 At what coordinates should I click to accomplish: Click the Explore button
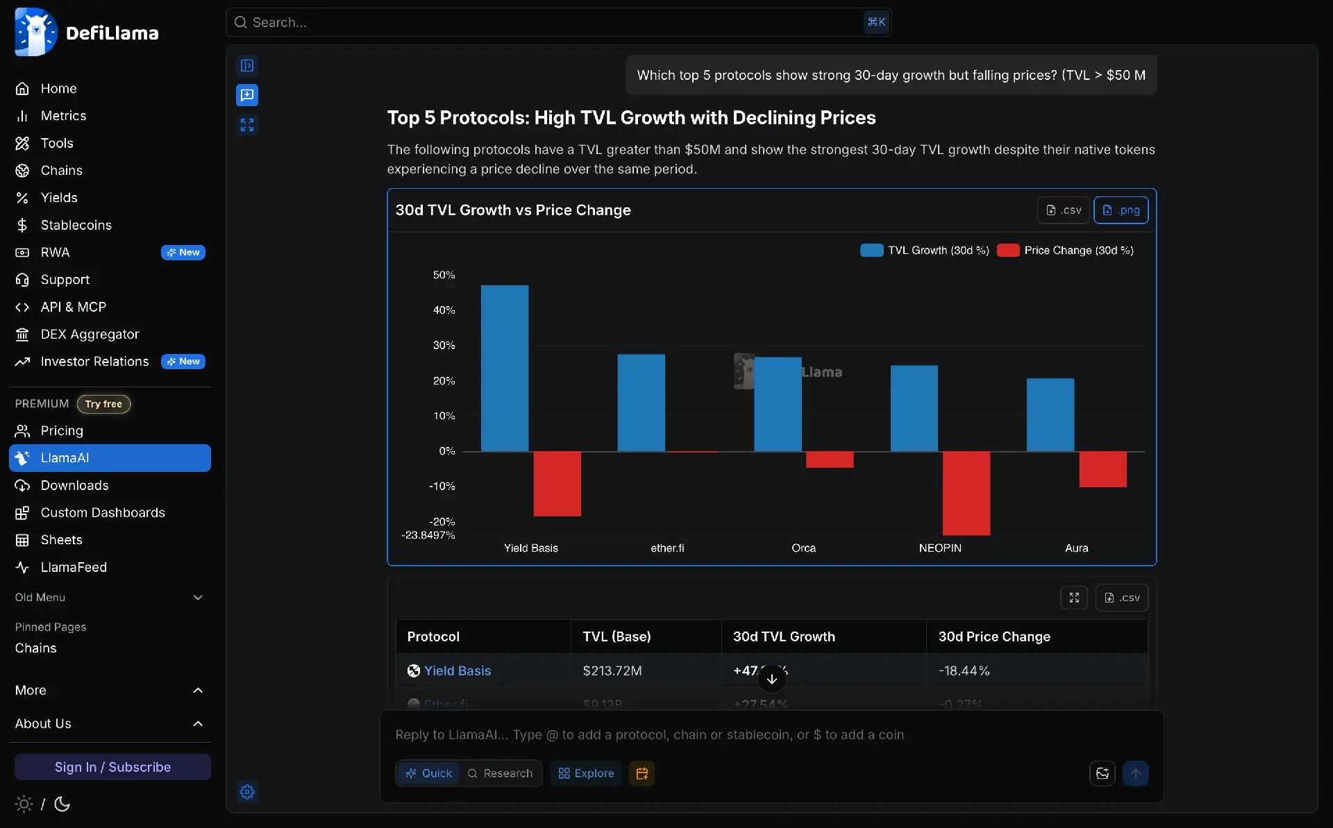(x=587, y=774)
